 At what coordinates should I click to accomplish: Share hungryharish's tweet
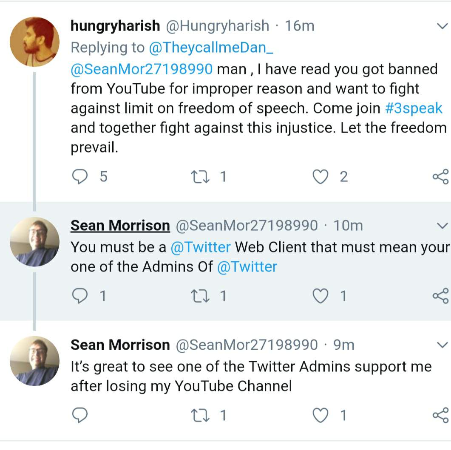click(x=440, y=176)
